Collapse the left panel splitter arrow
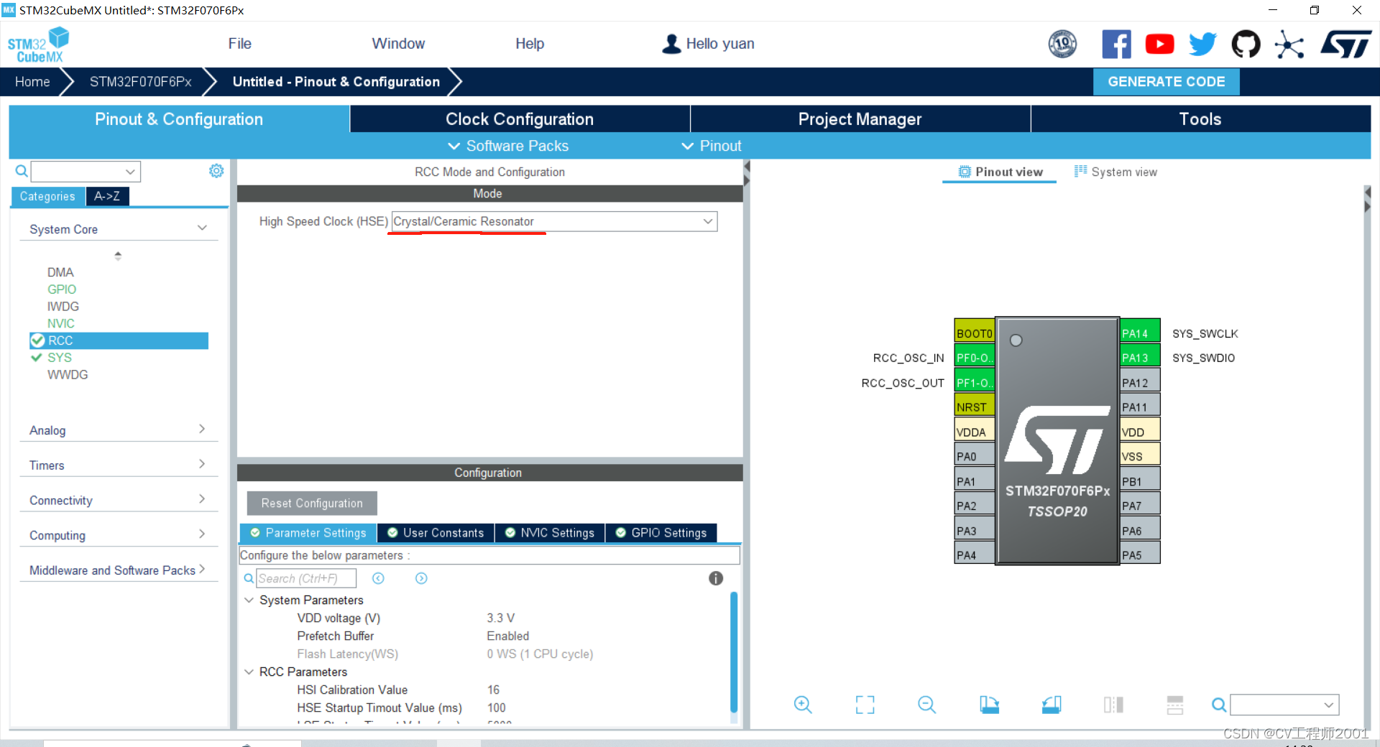This screenshot has height=747, width=1380. coord(747,167)
